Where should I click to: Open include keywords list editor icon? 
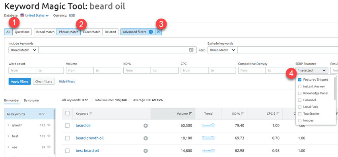point(191,50)
